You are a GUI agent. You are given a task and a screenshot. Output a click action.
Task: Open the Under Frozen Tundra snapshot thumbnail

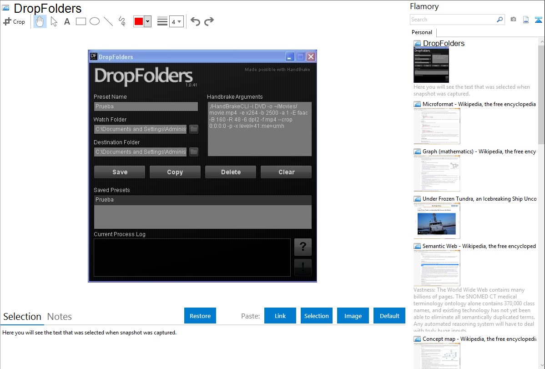(437, 221)
